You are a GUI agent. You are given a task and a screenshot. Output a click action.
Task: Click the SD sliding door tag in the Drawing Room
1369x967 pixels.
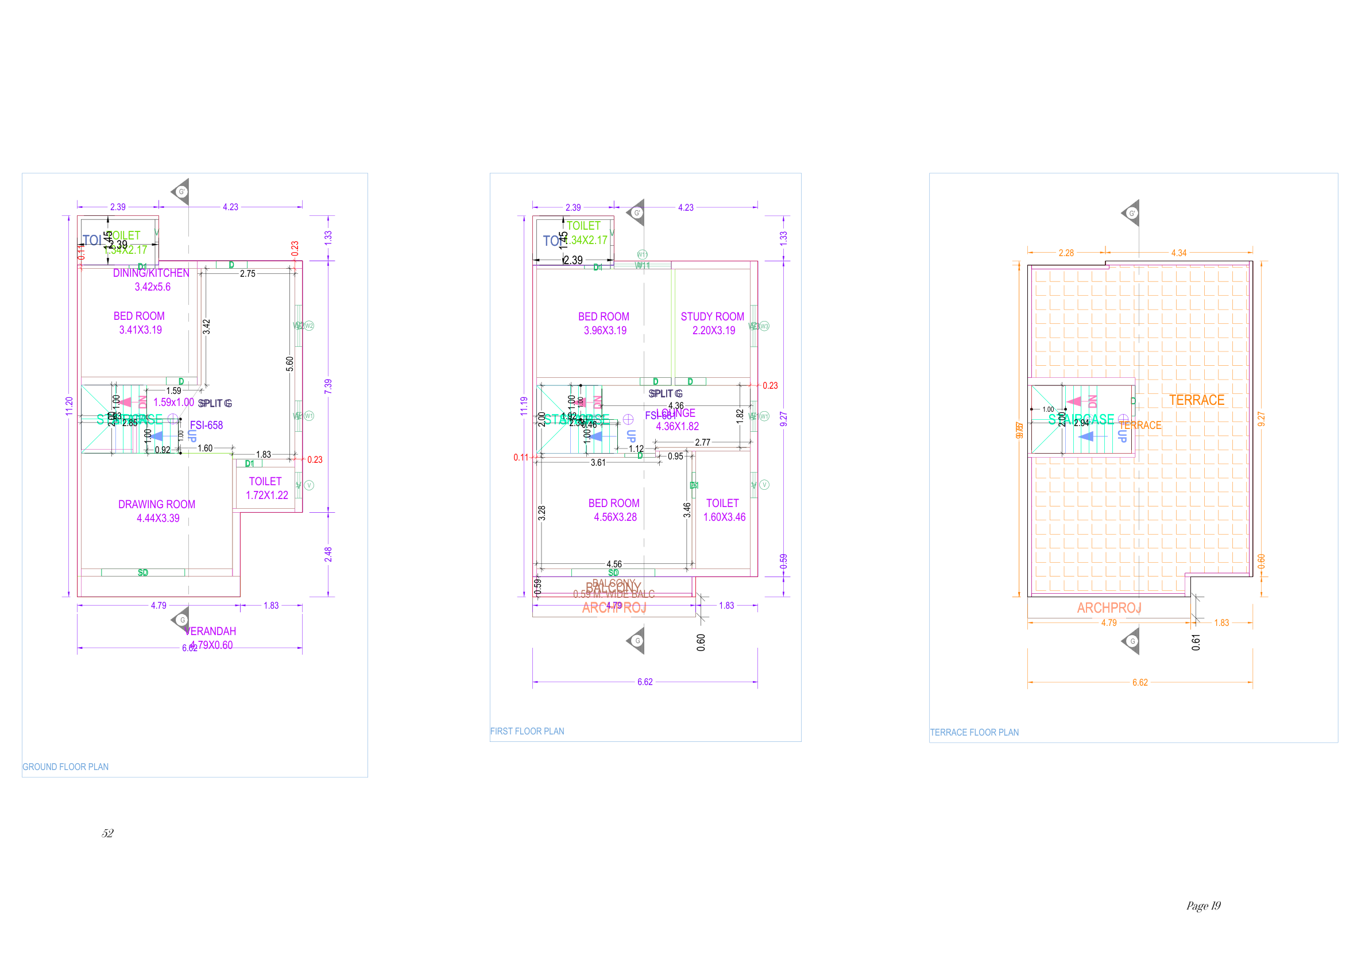143,573
